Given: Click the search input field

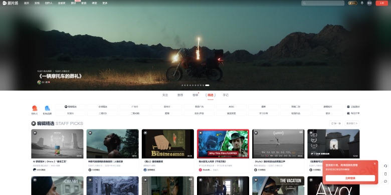Looking at the screenshot, I should pos(323,3).
